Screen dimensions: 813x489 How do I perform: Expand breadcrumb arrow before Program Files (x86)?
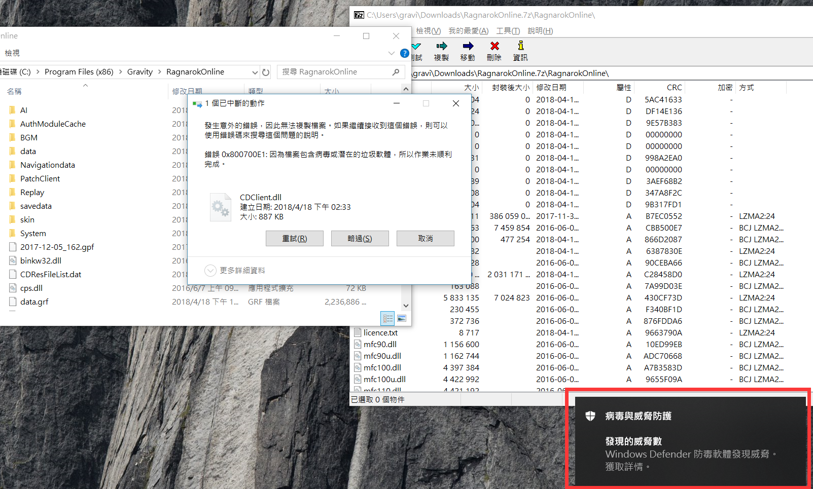pos(38,72)
